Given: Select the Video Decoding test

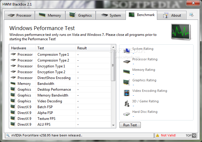Looking at the screenshot, I should (60, 101).
